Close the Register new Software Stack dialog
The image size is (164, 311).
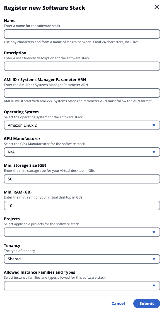(x=156, y=7)
